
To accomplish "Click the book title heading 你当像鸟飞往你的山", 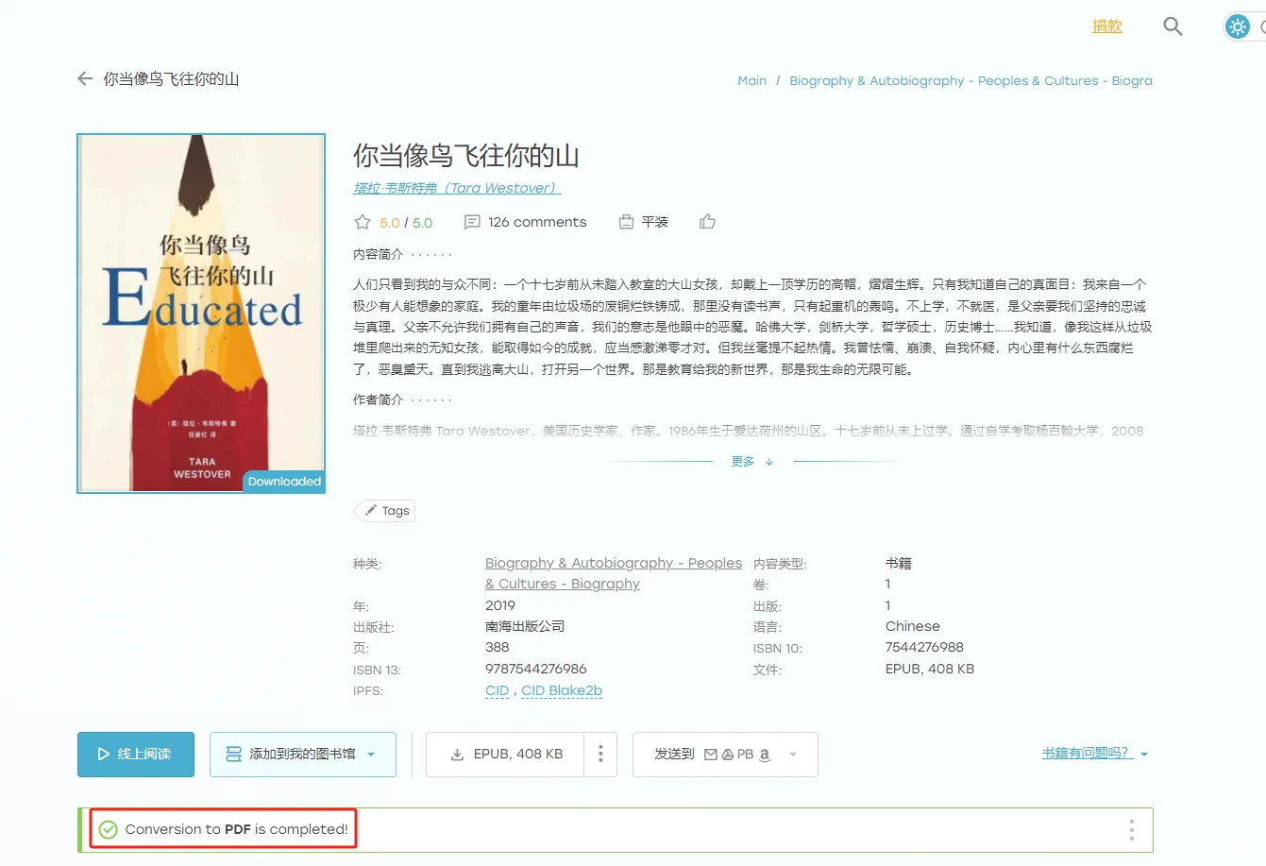I will [x=466, y=156].
